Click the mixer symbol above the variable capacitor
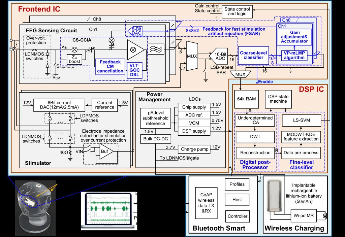 point(112,40)
